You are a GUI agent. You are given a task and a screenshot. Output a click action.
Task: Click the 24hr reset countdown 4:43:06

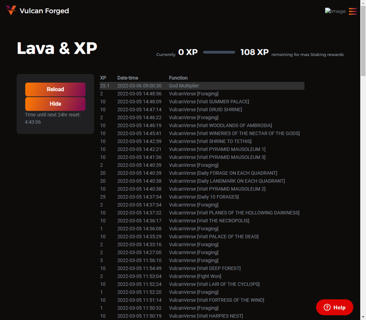(33, 122)
